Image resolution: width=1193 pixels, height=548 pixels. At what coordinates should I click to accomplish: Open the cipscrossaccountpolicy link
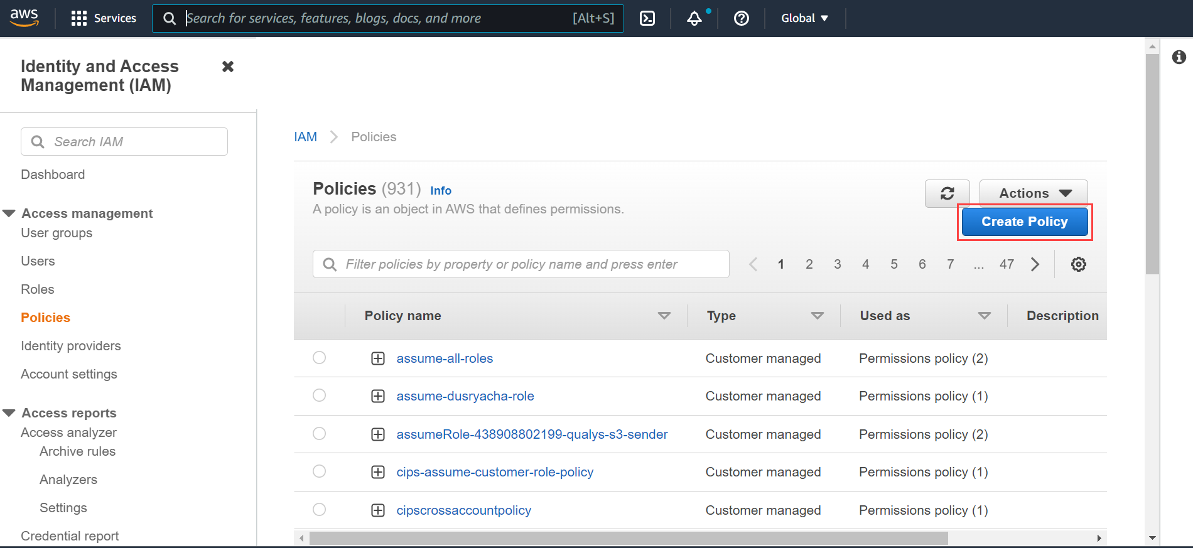coord(464,510)
